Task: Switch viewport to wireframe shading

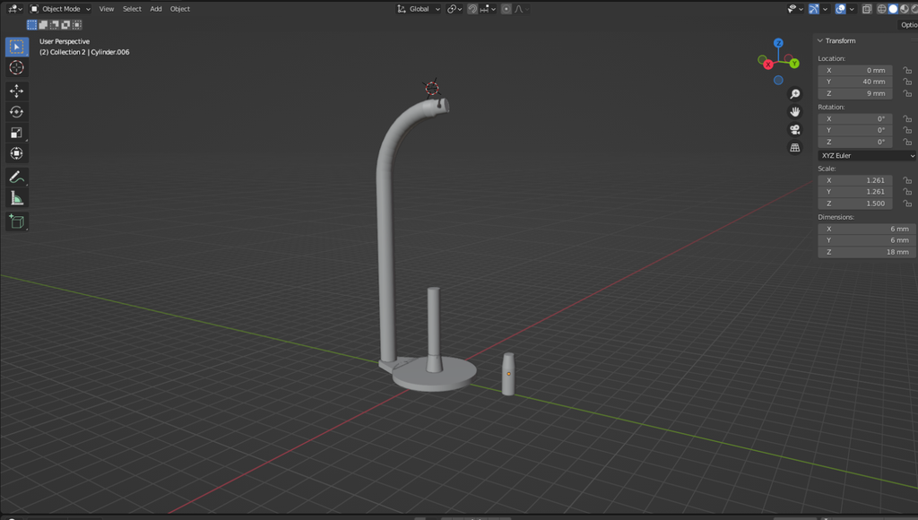Action: tap(881, 8)
